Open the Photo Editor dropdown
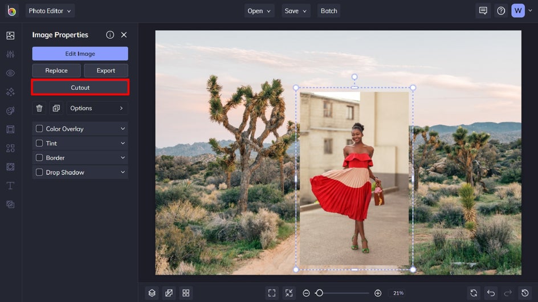 (50, 11)
